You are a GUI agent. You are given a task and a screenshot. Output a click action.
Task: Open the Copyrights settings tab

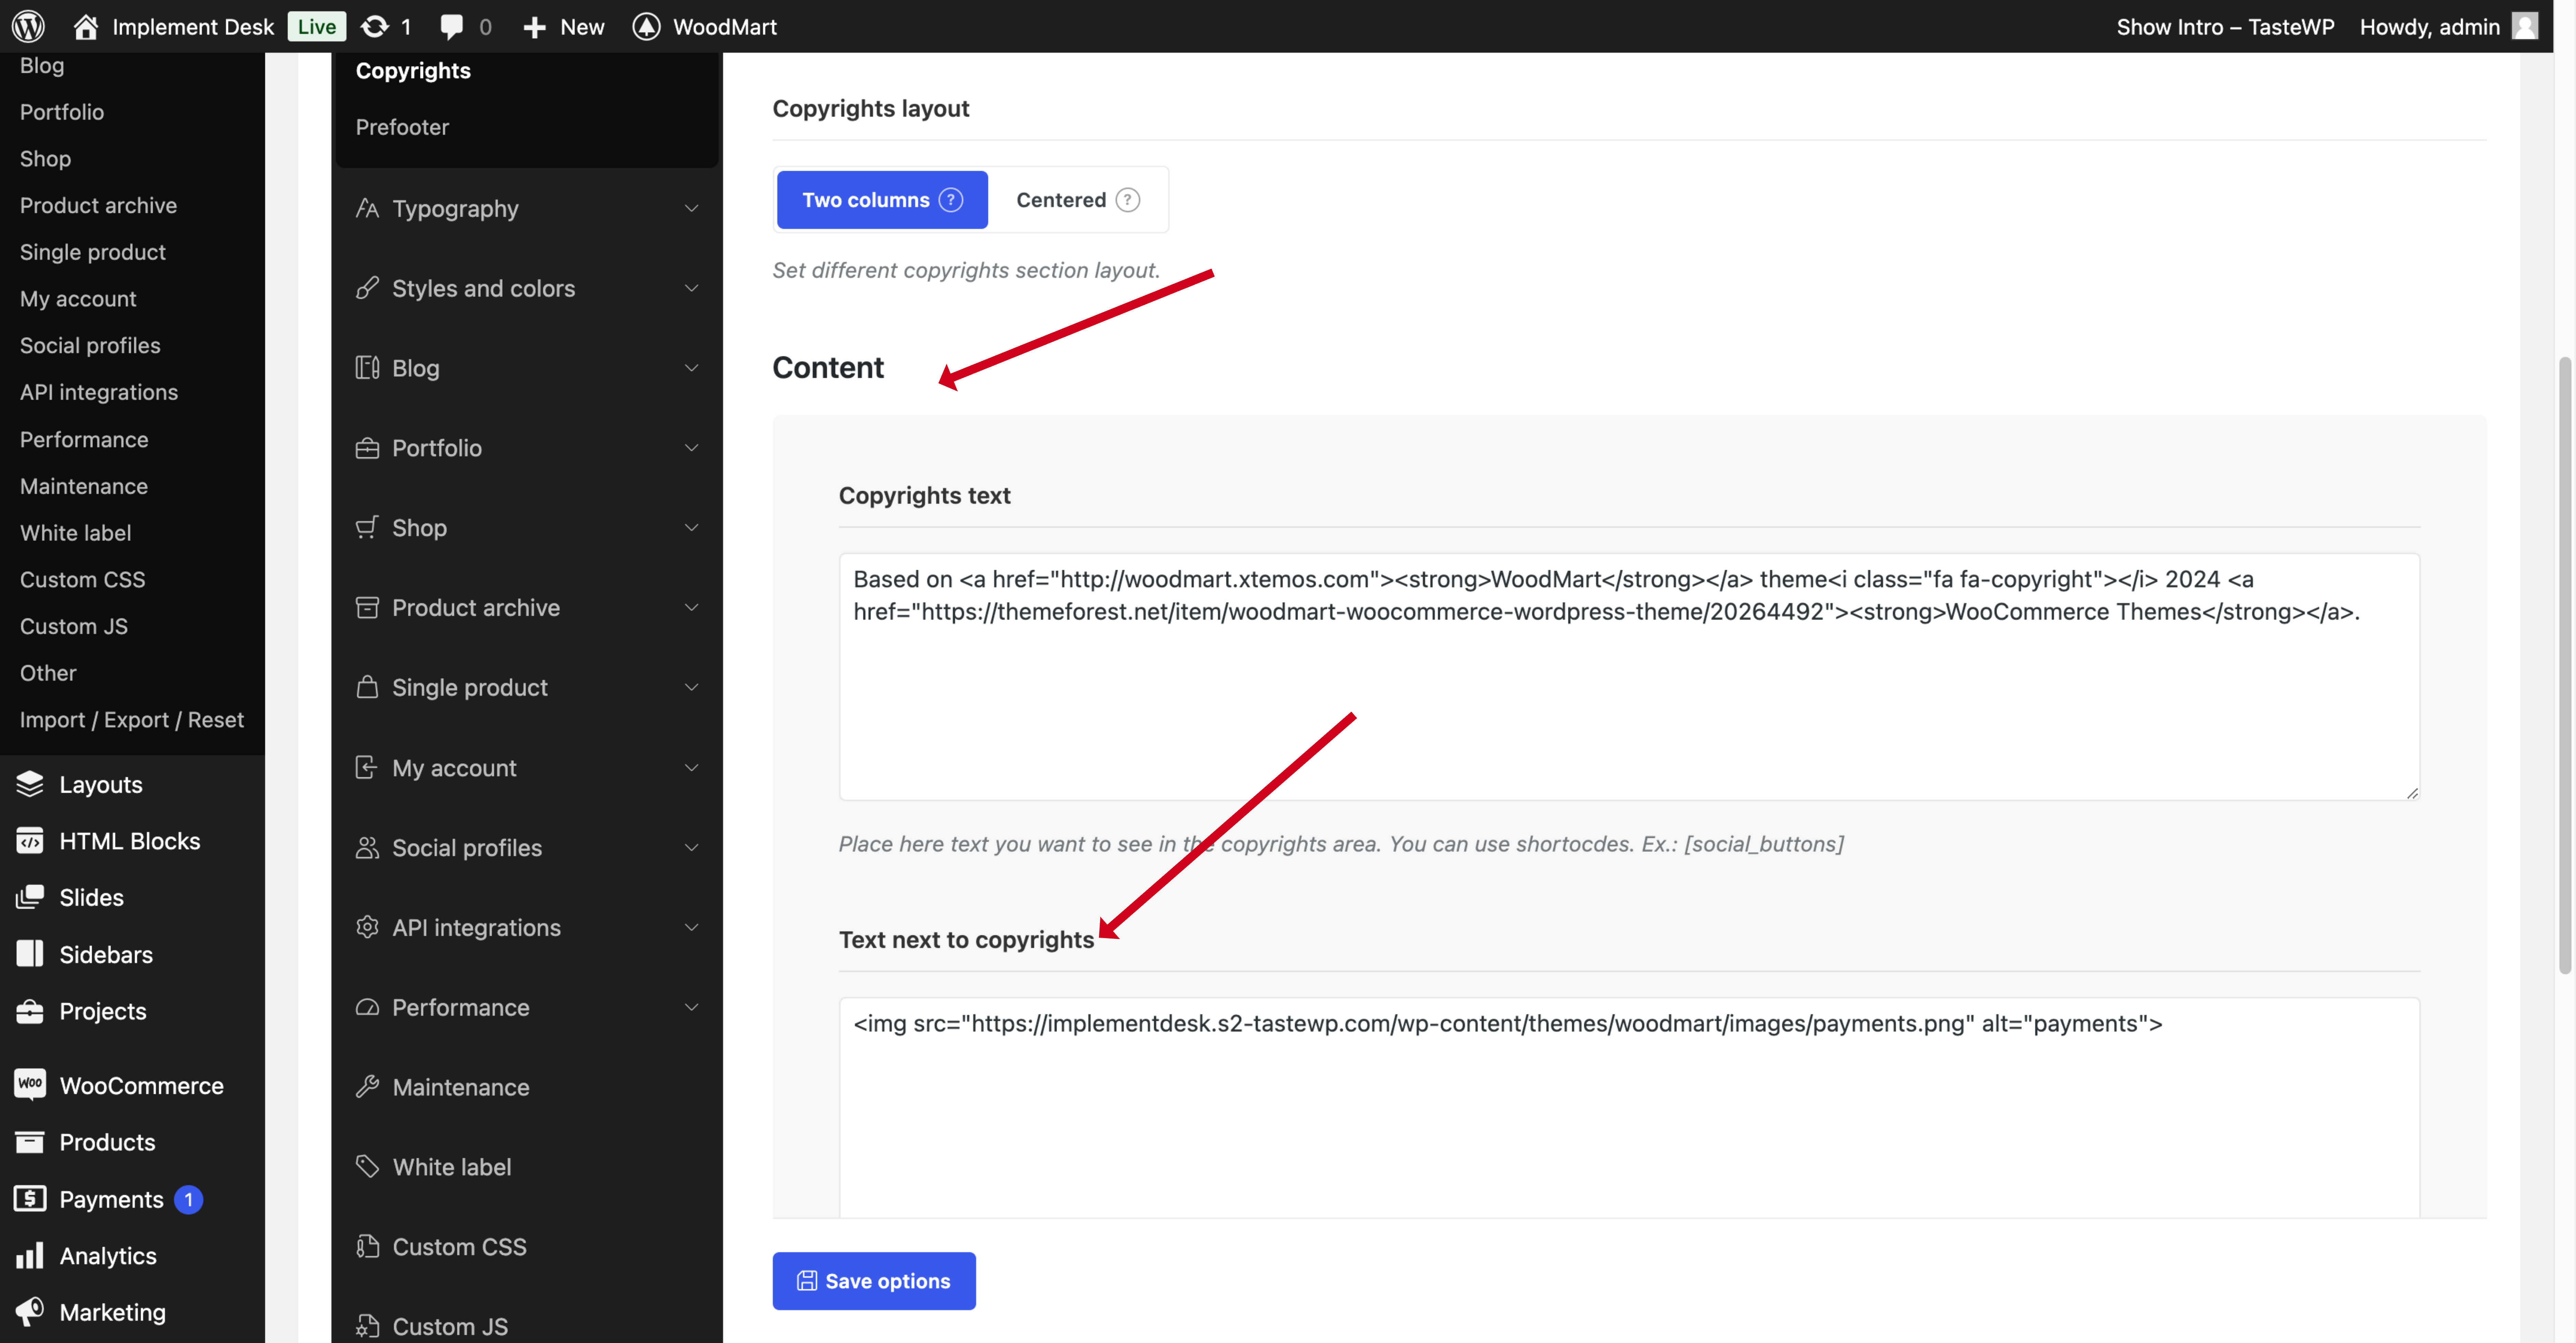pyautogui.click(x=413, y=70)
